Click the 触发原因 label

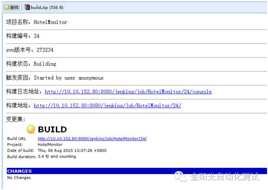[x=18, y=78]
